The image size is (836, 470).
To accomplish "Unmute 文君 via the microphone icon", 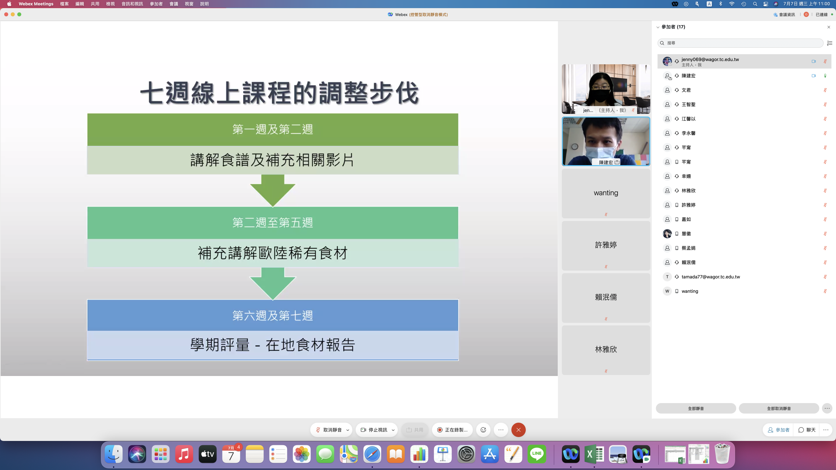I will click(x=825, y=90).
